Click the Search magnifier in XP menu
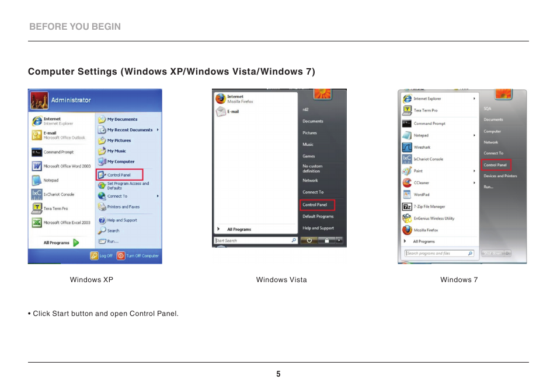 [102, 230]
